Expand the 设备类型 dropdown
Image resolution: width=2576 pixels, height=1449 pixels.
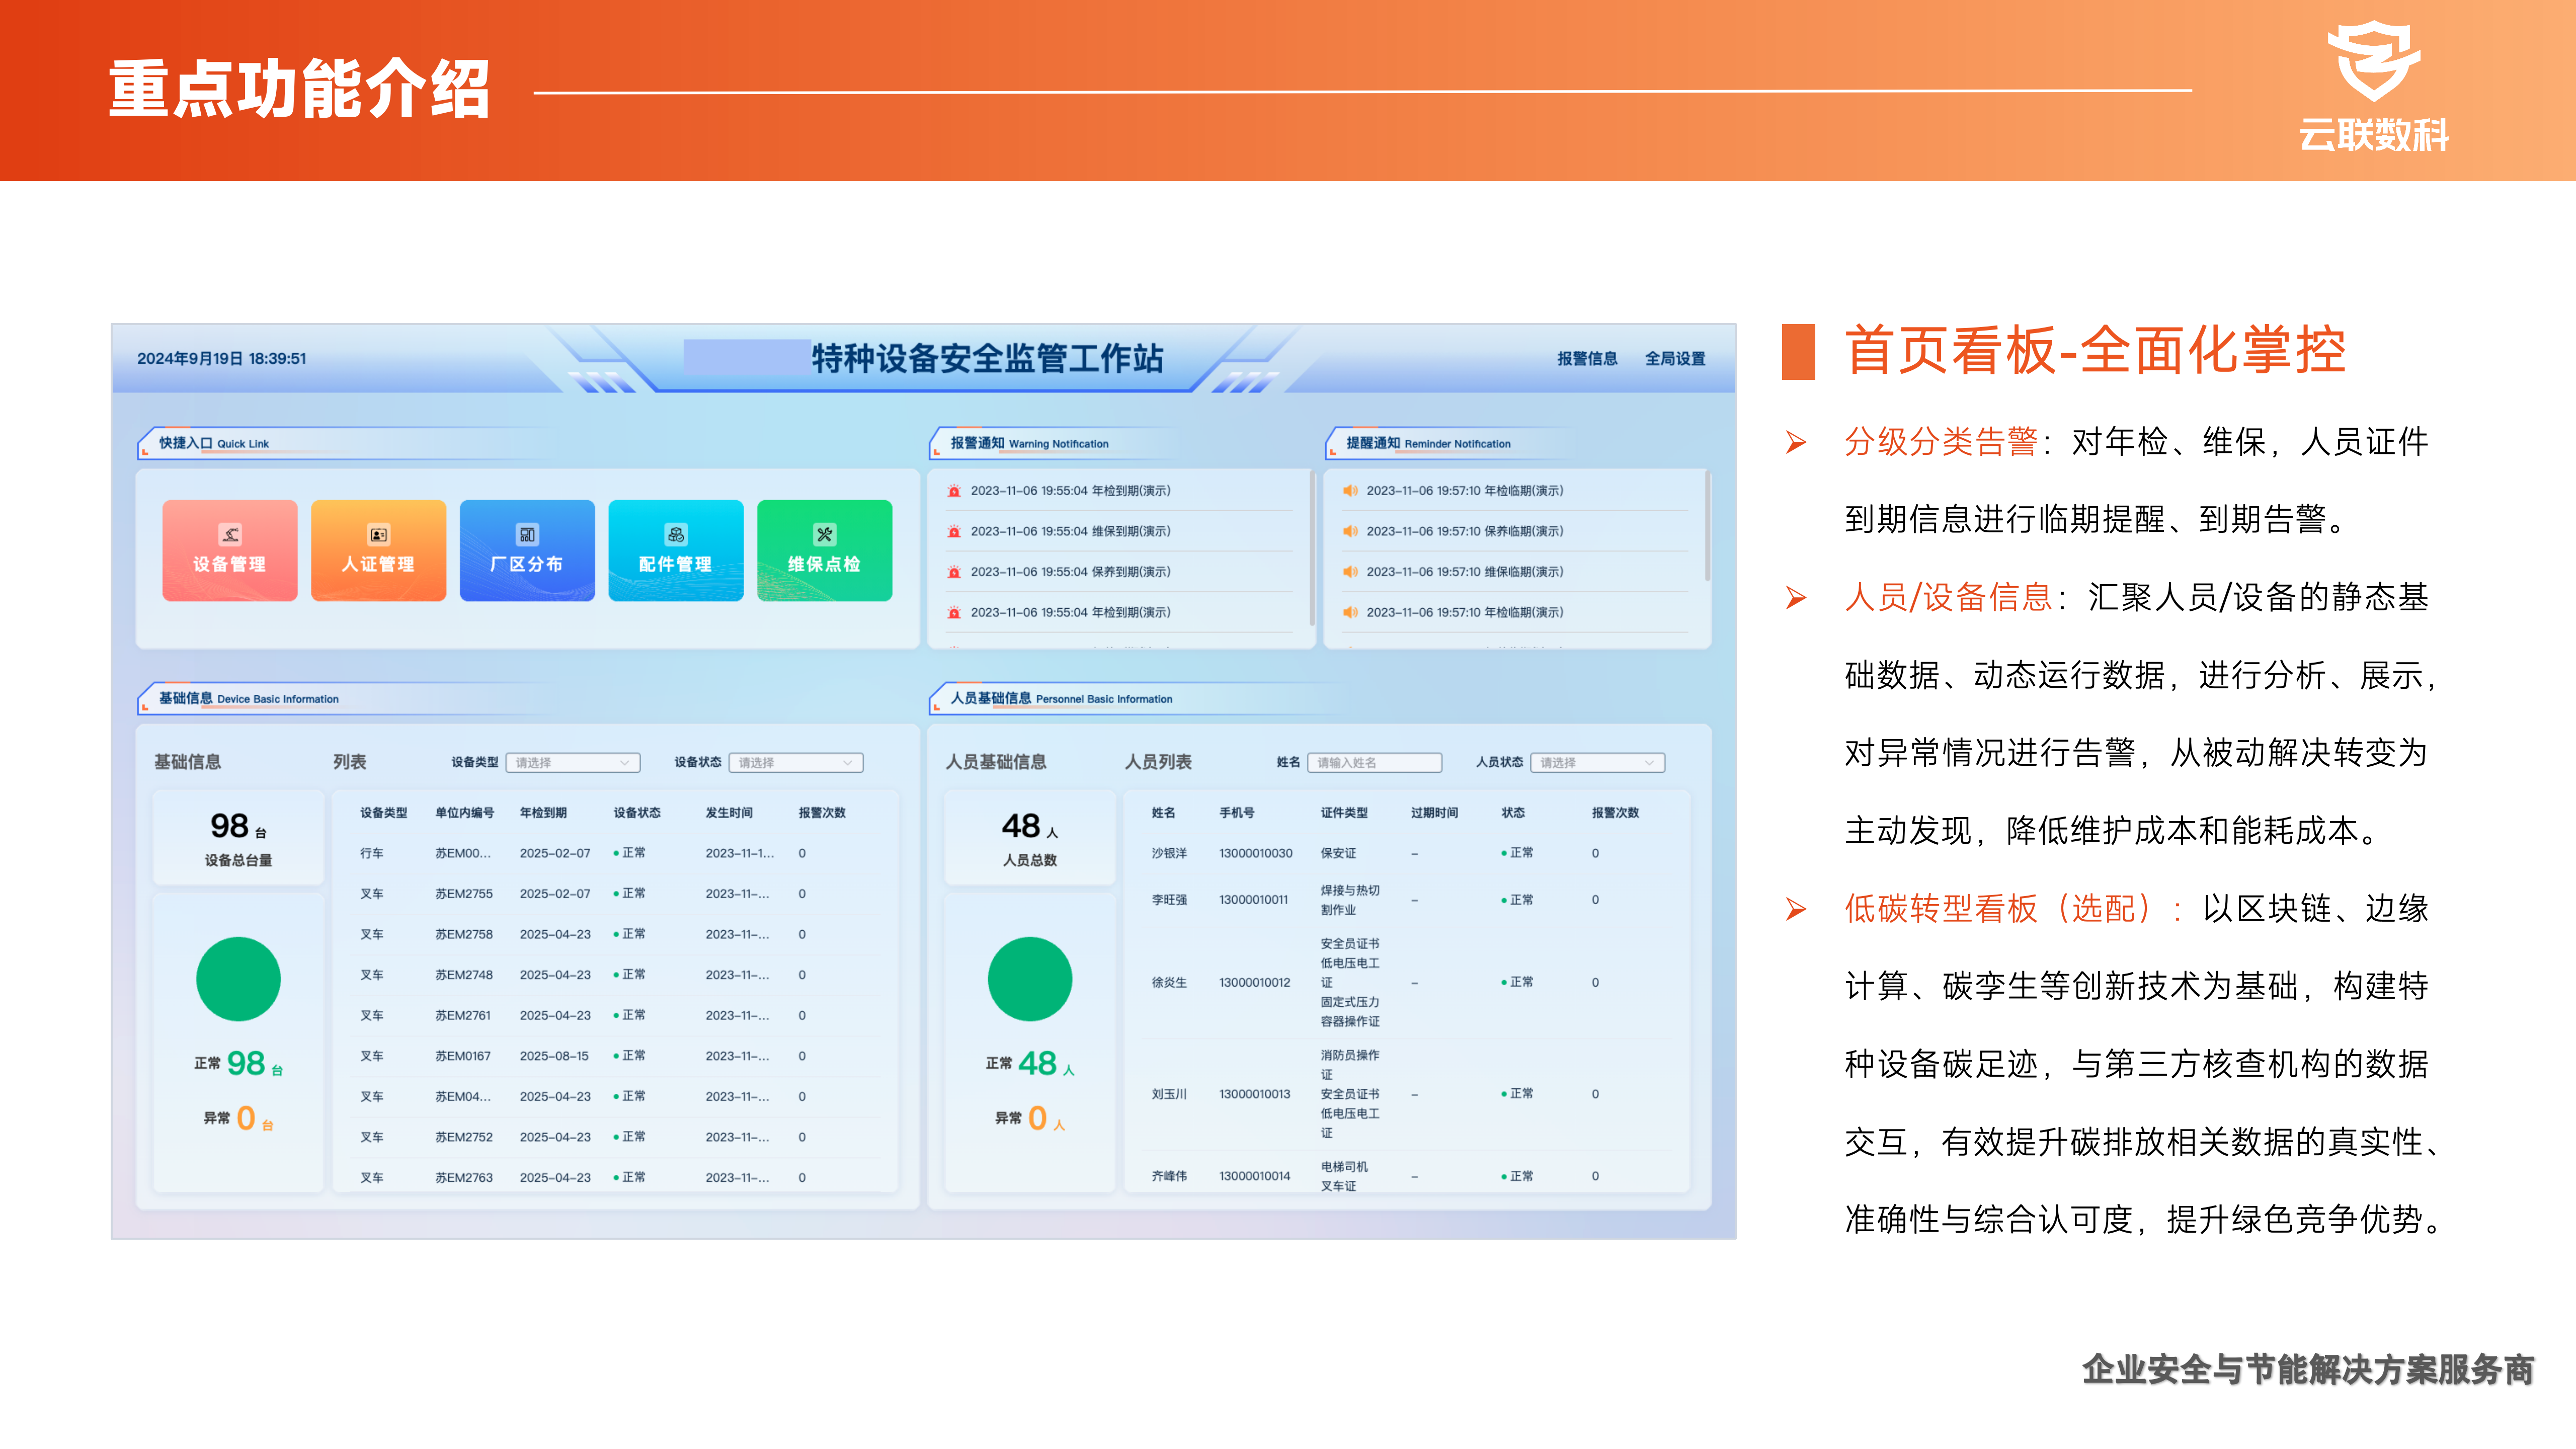click(x=573, y=762)
